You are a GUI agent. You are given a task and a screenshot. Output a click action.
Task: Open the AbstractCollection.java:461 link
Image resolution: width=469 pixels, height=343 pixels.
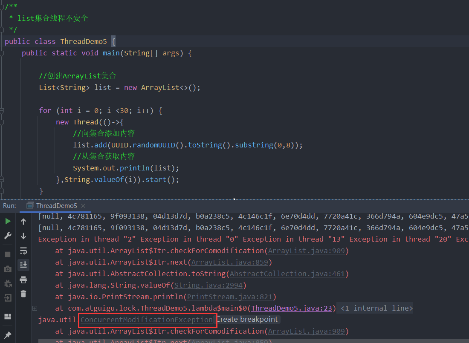click(287, 274)
